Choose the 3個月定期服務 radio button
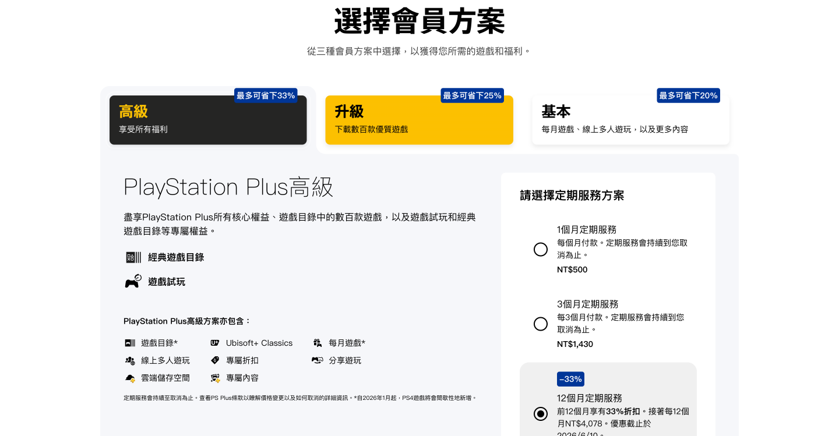839x436 pixels. tap(541, 324)
